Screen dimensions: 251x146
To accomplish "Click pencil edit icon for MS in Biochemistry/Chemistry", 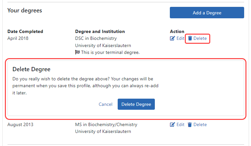I will 172,125.
